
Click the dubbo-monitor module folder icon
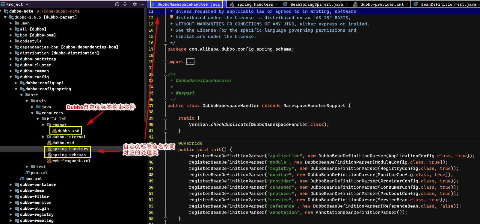click(x=17, y=202)
